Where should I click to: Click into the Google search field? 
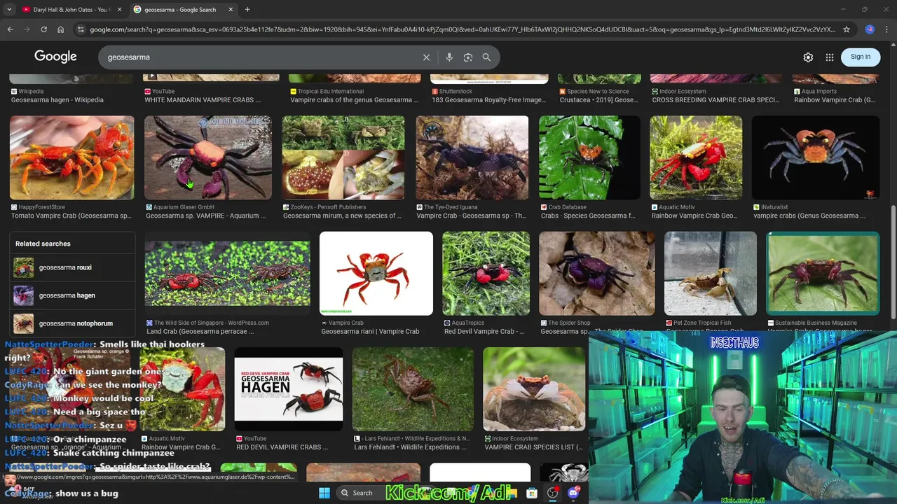pyautogui.click(x=259, y=57)
